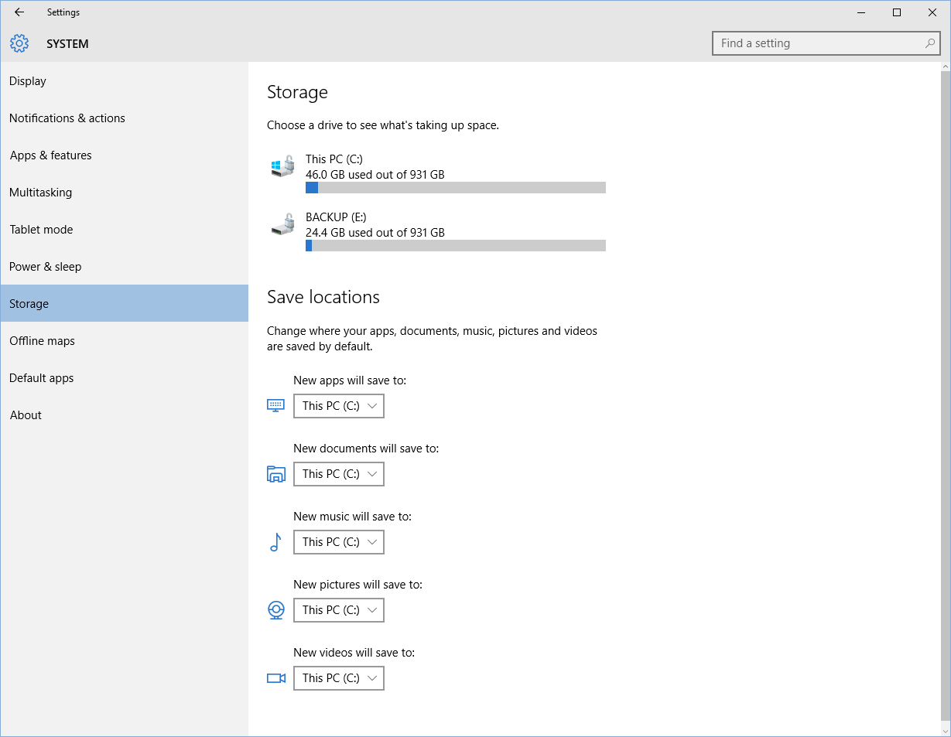Open the Power & sleep section

pyautogui.click(x=46, y=267)
